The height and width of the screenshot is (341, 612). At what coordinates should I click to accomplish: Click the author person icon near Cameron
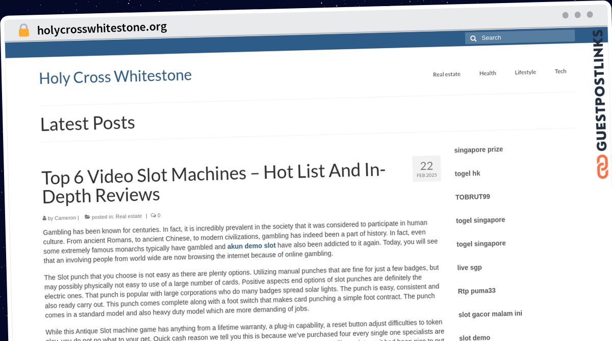tap(44, 218)
